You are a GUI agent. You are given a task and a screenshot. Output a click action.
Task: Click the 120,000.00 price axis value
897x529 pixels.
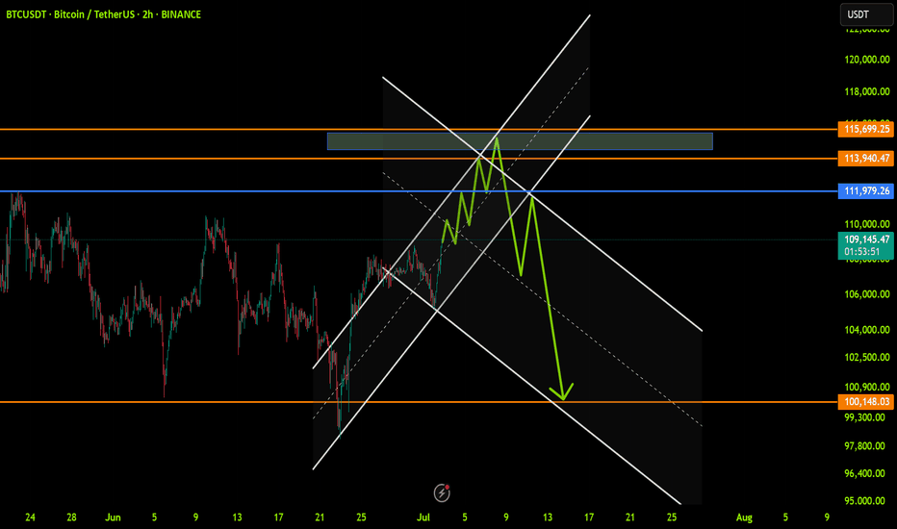pyautogui.click(x=867, y=60)
